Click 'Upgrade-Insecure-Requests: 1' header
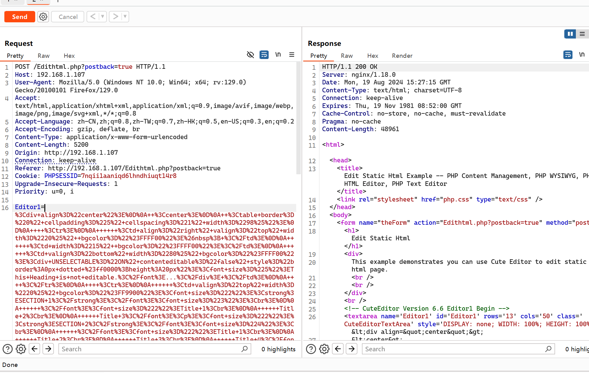Screen dimensions: 589x373 (66, 184)
